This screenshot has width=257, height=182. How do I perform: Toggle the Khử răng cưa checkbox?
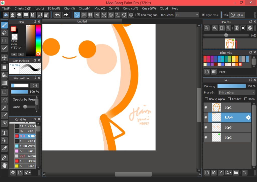138,15
